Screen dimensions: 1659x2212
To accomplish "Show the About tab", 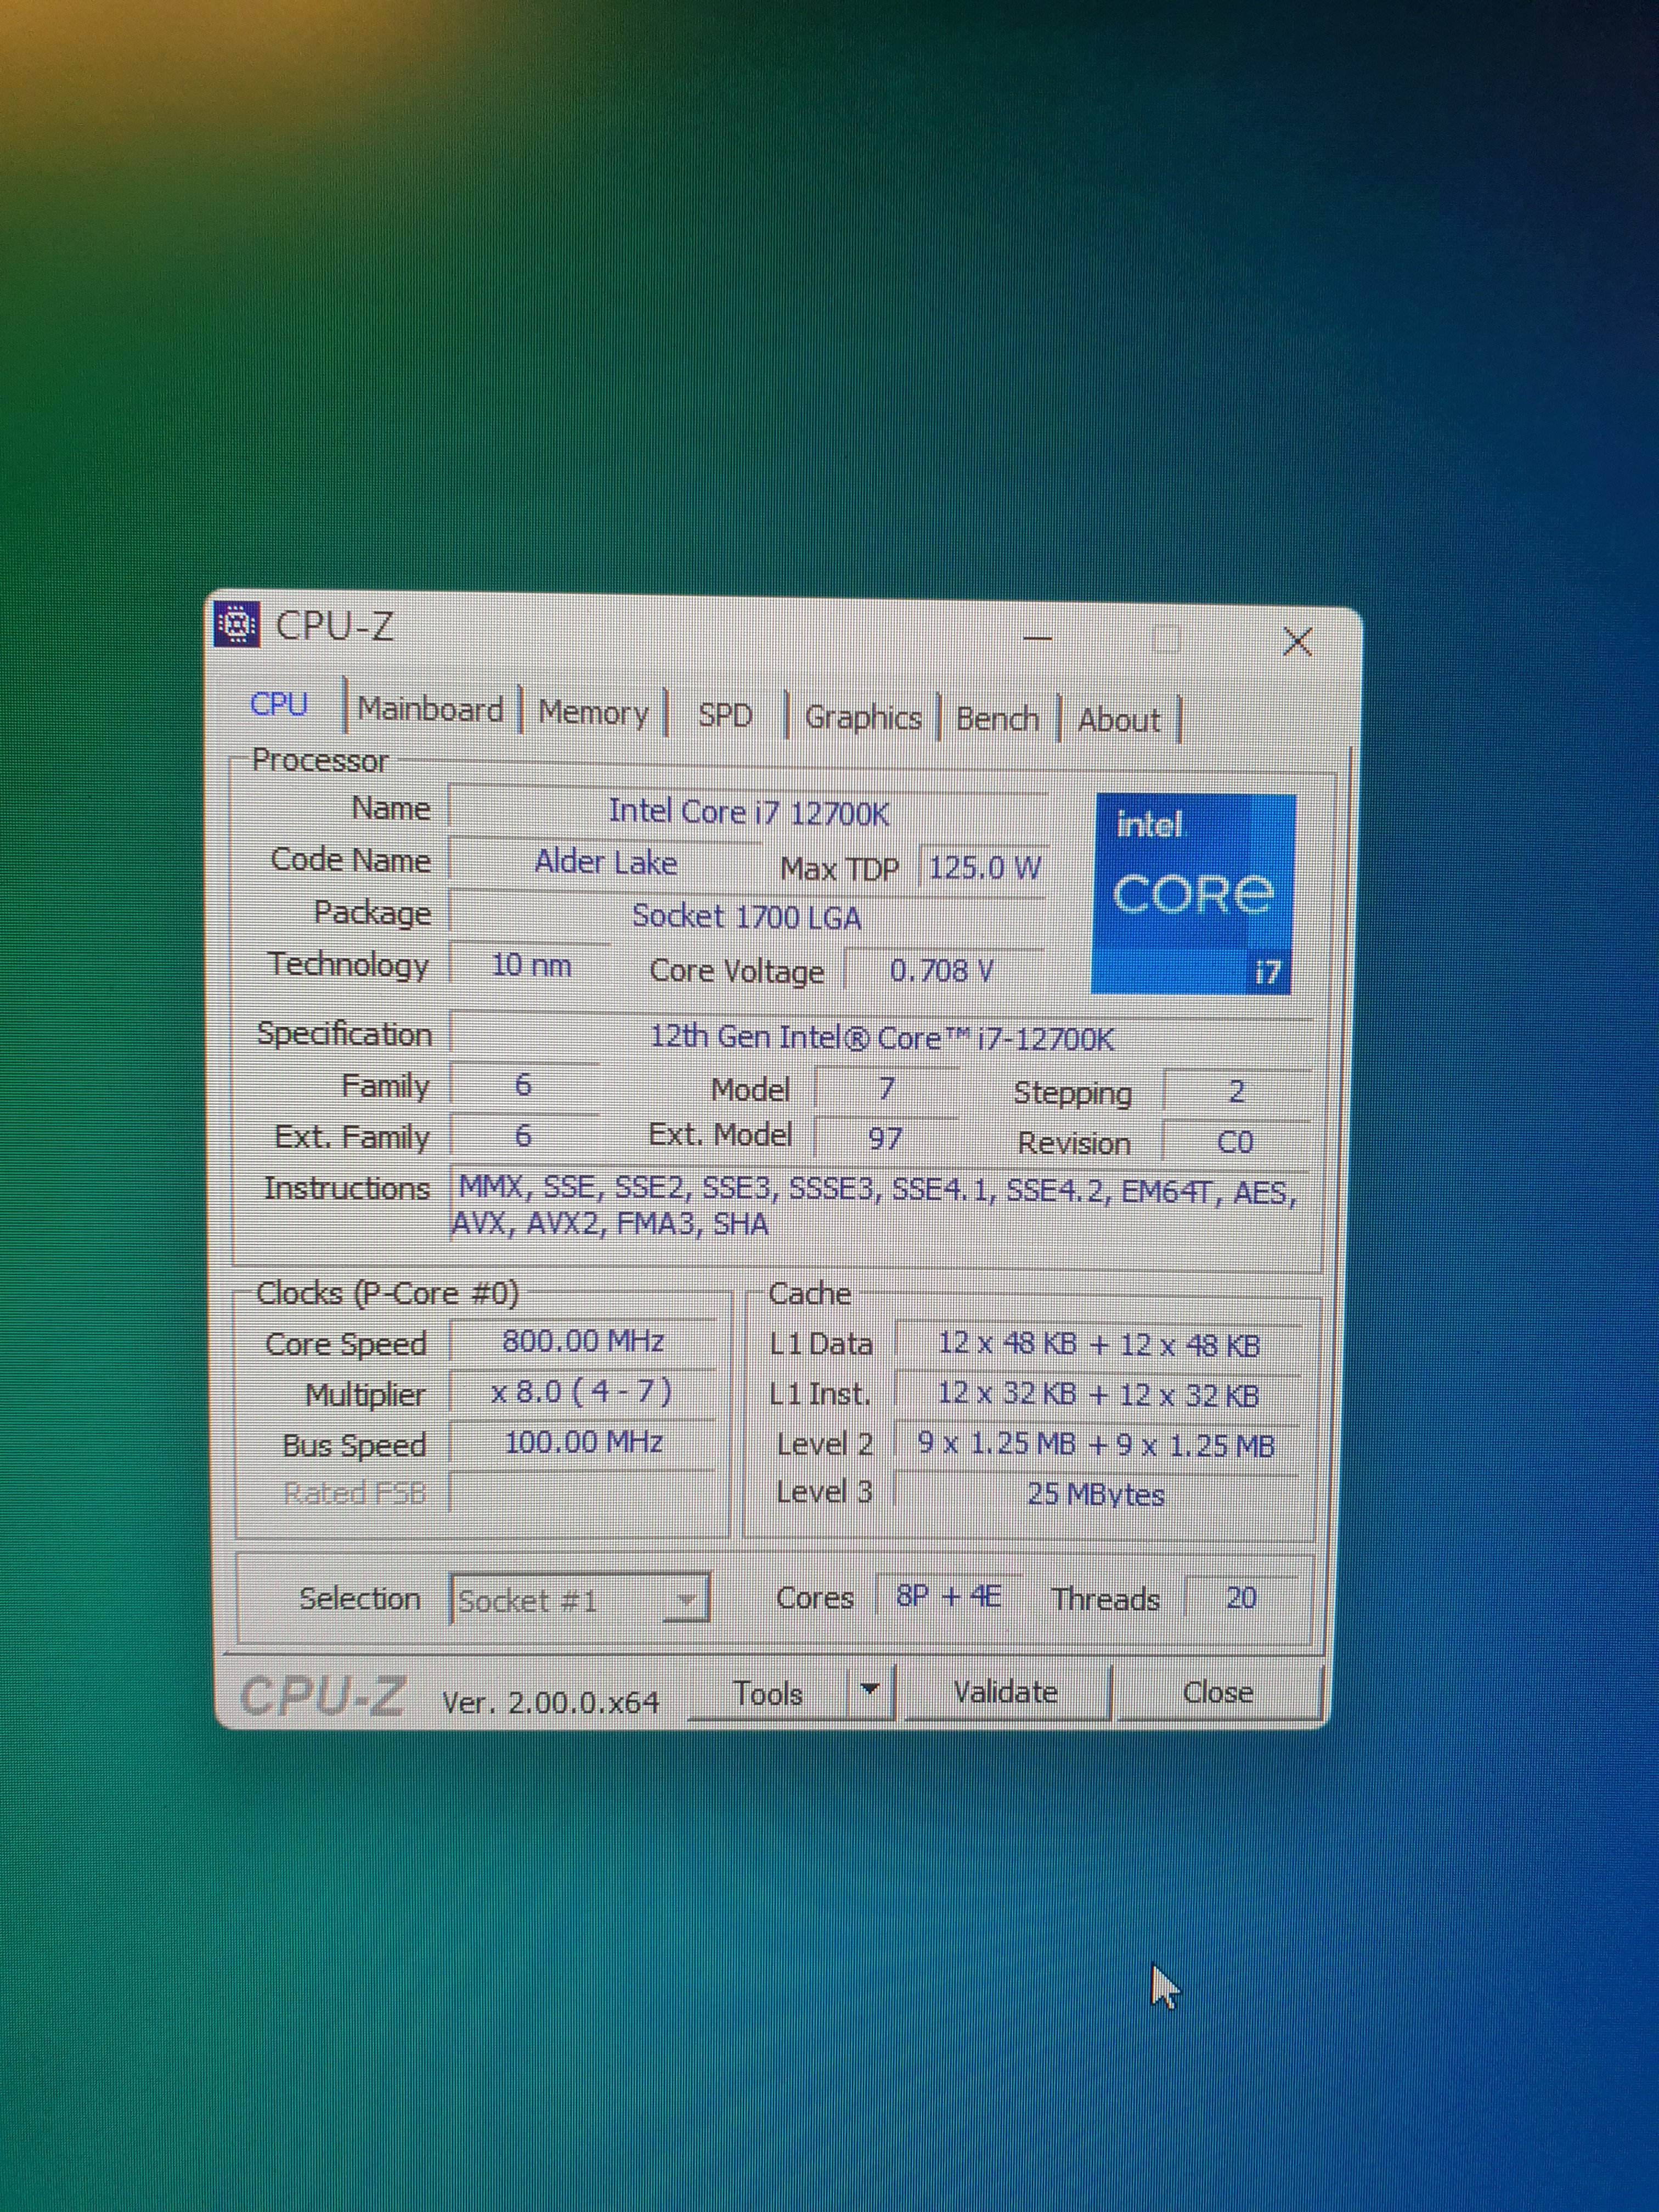I will [1119, 720].
